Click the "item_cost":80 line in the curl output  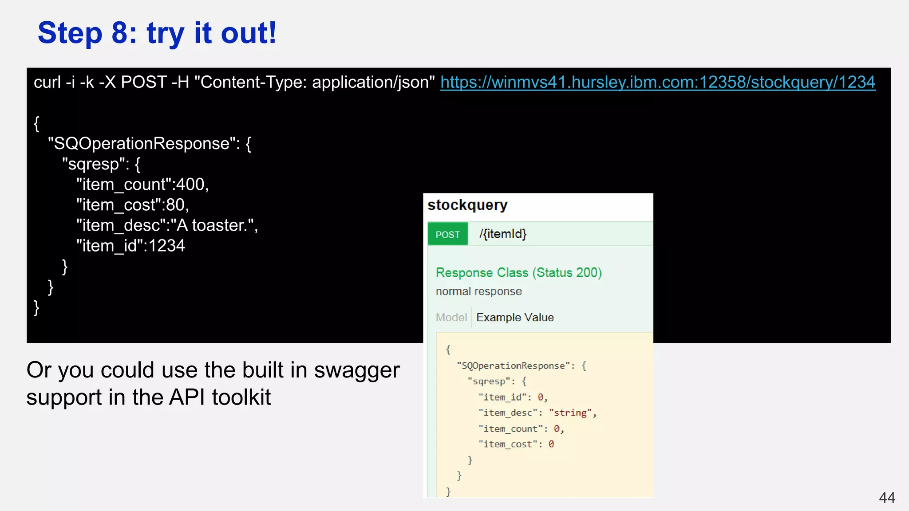point(133,205)
